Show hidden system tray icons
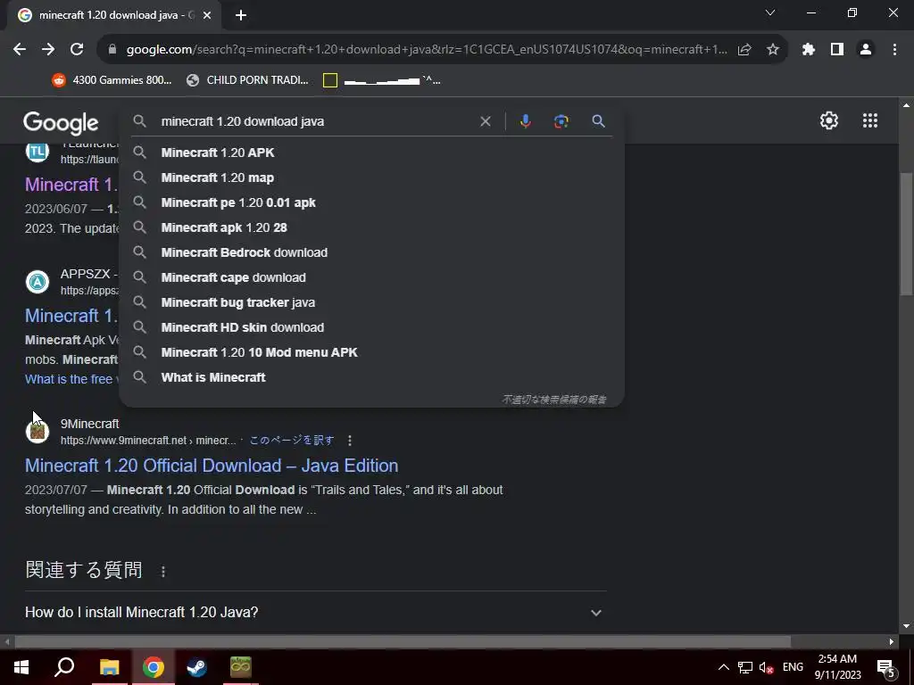This screenshot has width=914, height=685. tap(723, 667)
